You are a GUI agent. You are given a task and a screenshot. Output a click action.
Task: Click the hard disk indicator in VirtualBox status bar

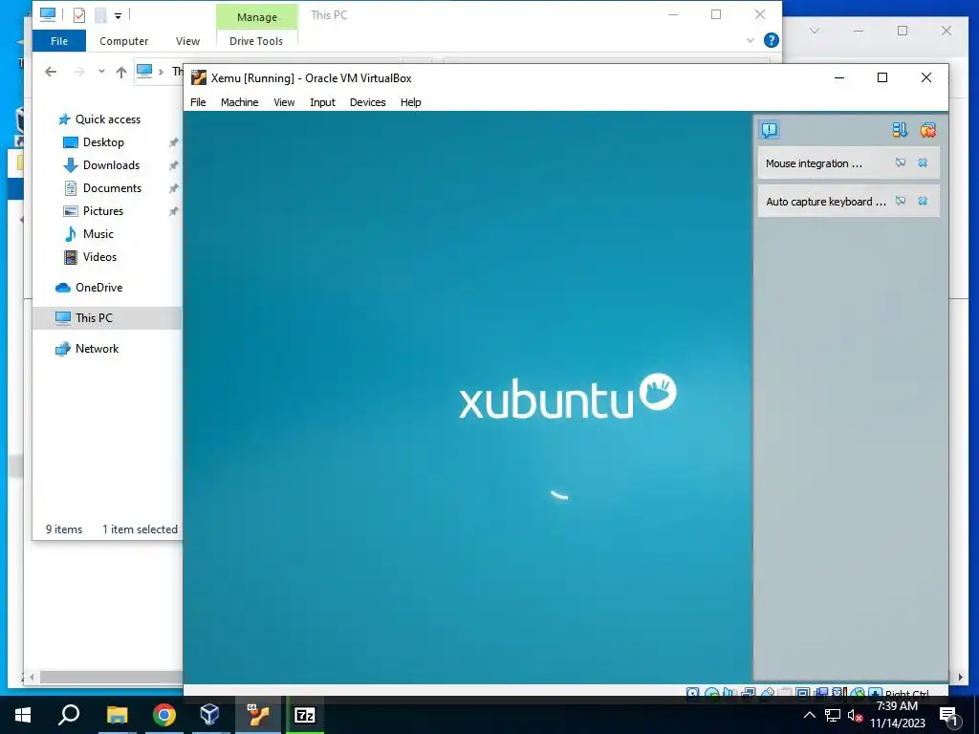coord(692,692)
